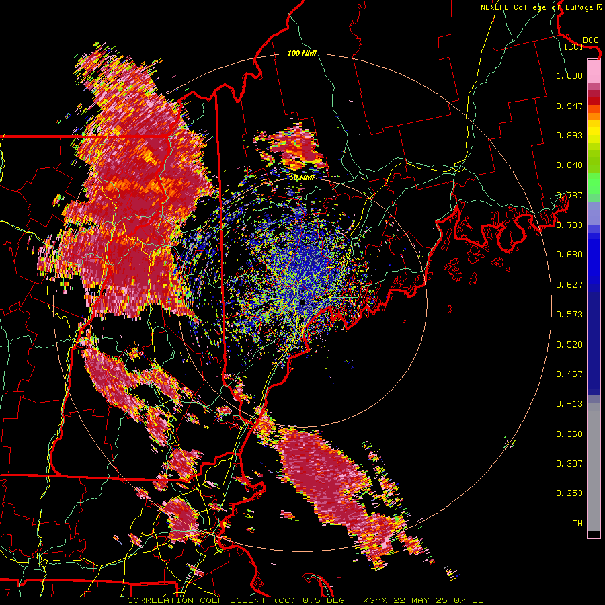605x605 pixels.
Task: Pick the black TH swatch at the color bar bottom
Action: tap(594, 534)
